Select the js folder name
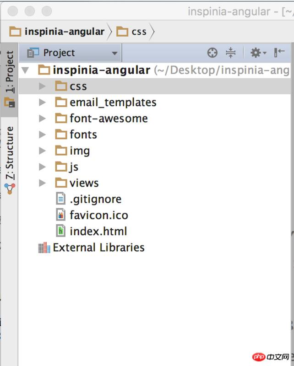Viewport: 294px width, 366px height. pos(74,167)
